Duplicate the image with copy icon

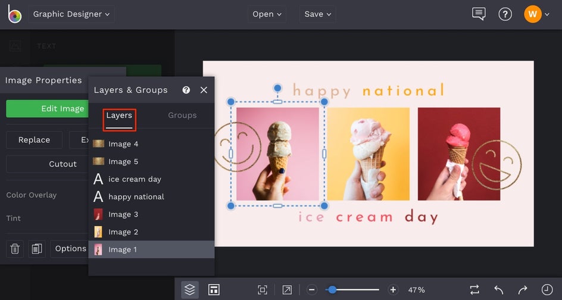(x=37, y=249)
